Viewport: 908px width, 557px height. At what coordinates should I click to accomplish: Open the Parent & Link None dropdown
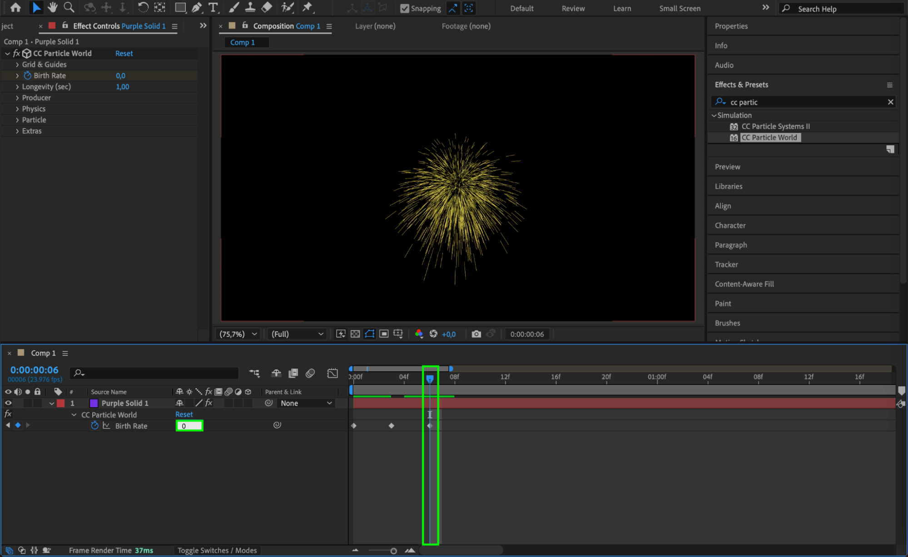click(x=306, y=403)
